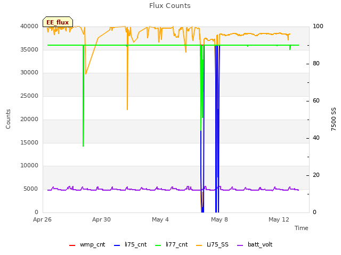Click the purple batt_volt legend swatch
The width and height of the screenshot is (341, 255).
tap(240, 245)
